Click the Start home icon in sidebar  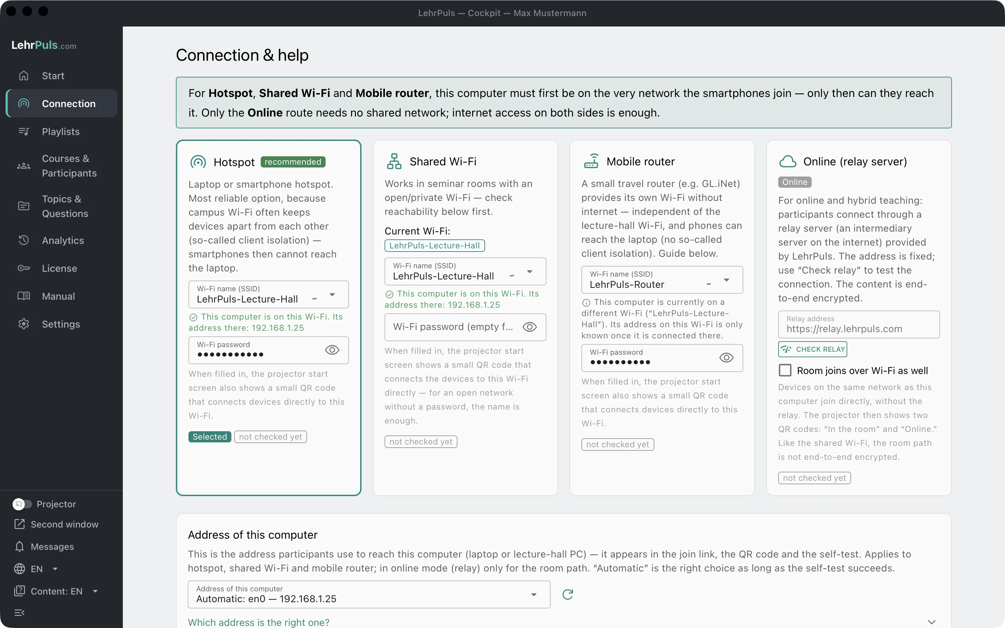coord(24,76)
